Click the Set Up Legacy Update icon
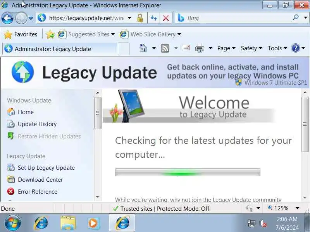Image resolution: width=310 pixels, height=232 pixels. (11, 167)
